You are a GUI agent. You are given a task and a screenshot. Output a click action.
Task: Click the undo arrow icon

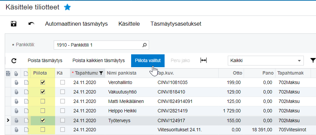point(31,24)
